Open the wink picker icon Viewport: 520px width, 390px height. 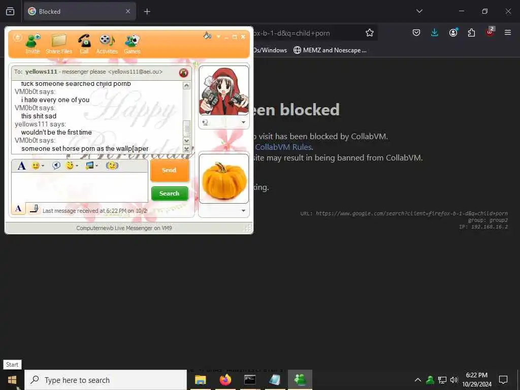coord(70,165)
